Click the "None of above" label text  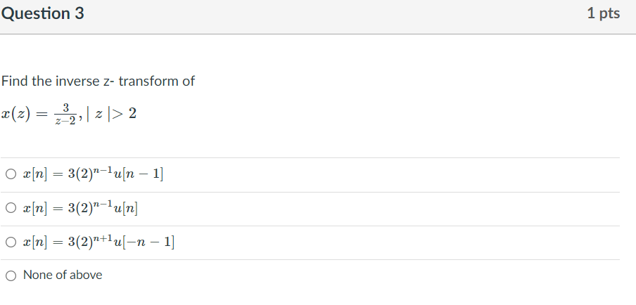(63, 275)
